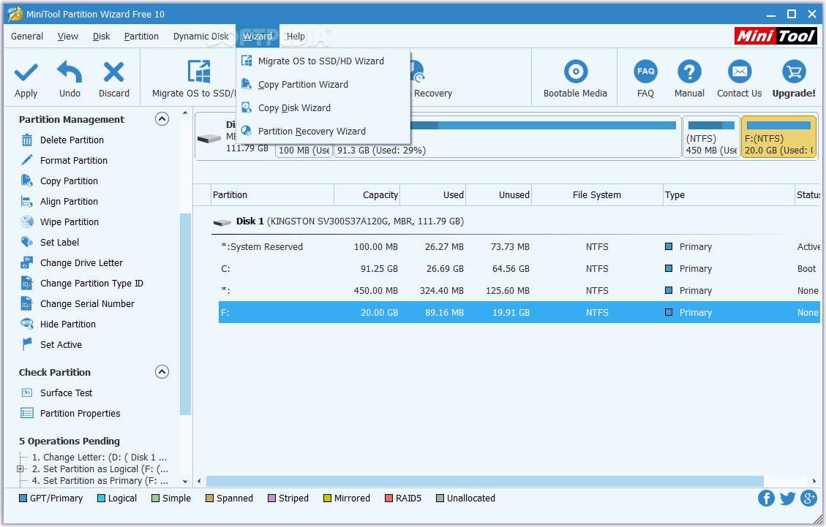Click the Discard X icon
This screenshot has width=826, height=527.
pyautogui.click(x=114, y=72)
